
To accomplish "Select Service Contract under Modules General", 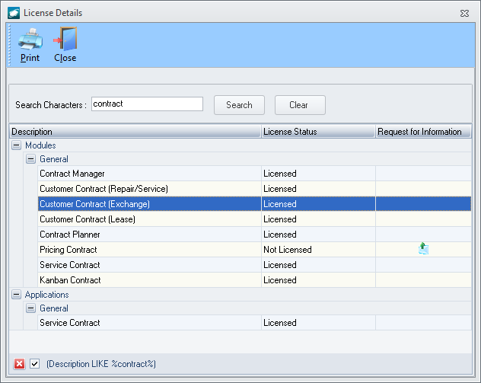I will 255,265.
